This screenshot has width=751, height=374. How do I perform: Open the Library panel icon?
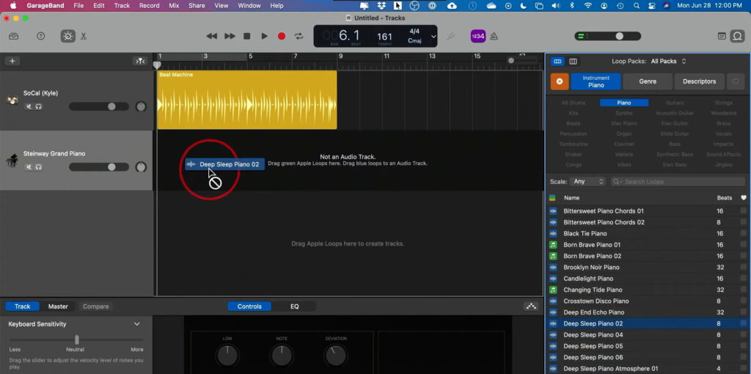click(13, 36)
